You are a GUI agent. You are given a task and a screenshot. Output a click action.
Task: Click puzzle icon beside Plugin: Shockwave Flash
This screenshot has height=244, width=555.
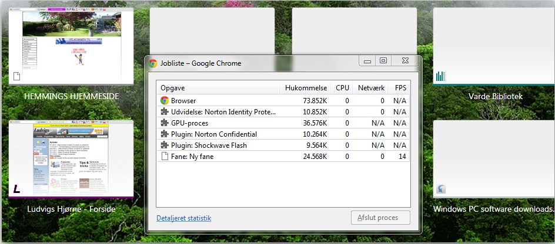tap(164, 145)
